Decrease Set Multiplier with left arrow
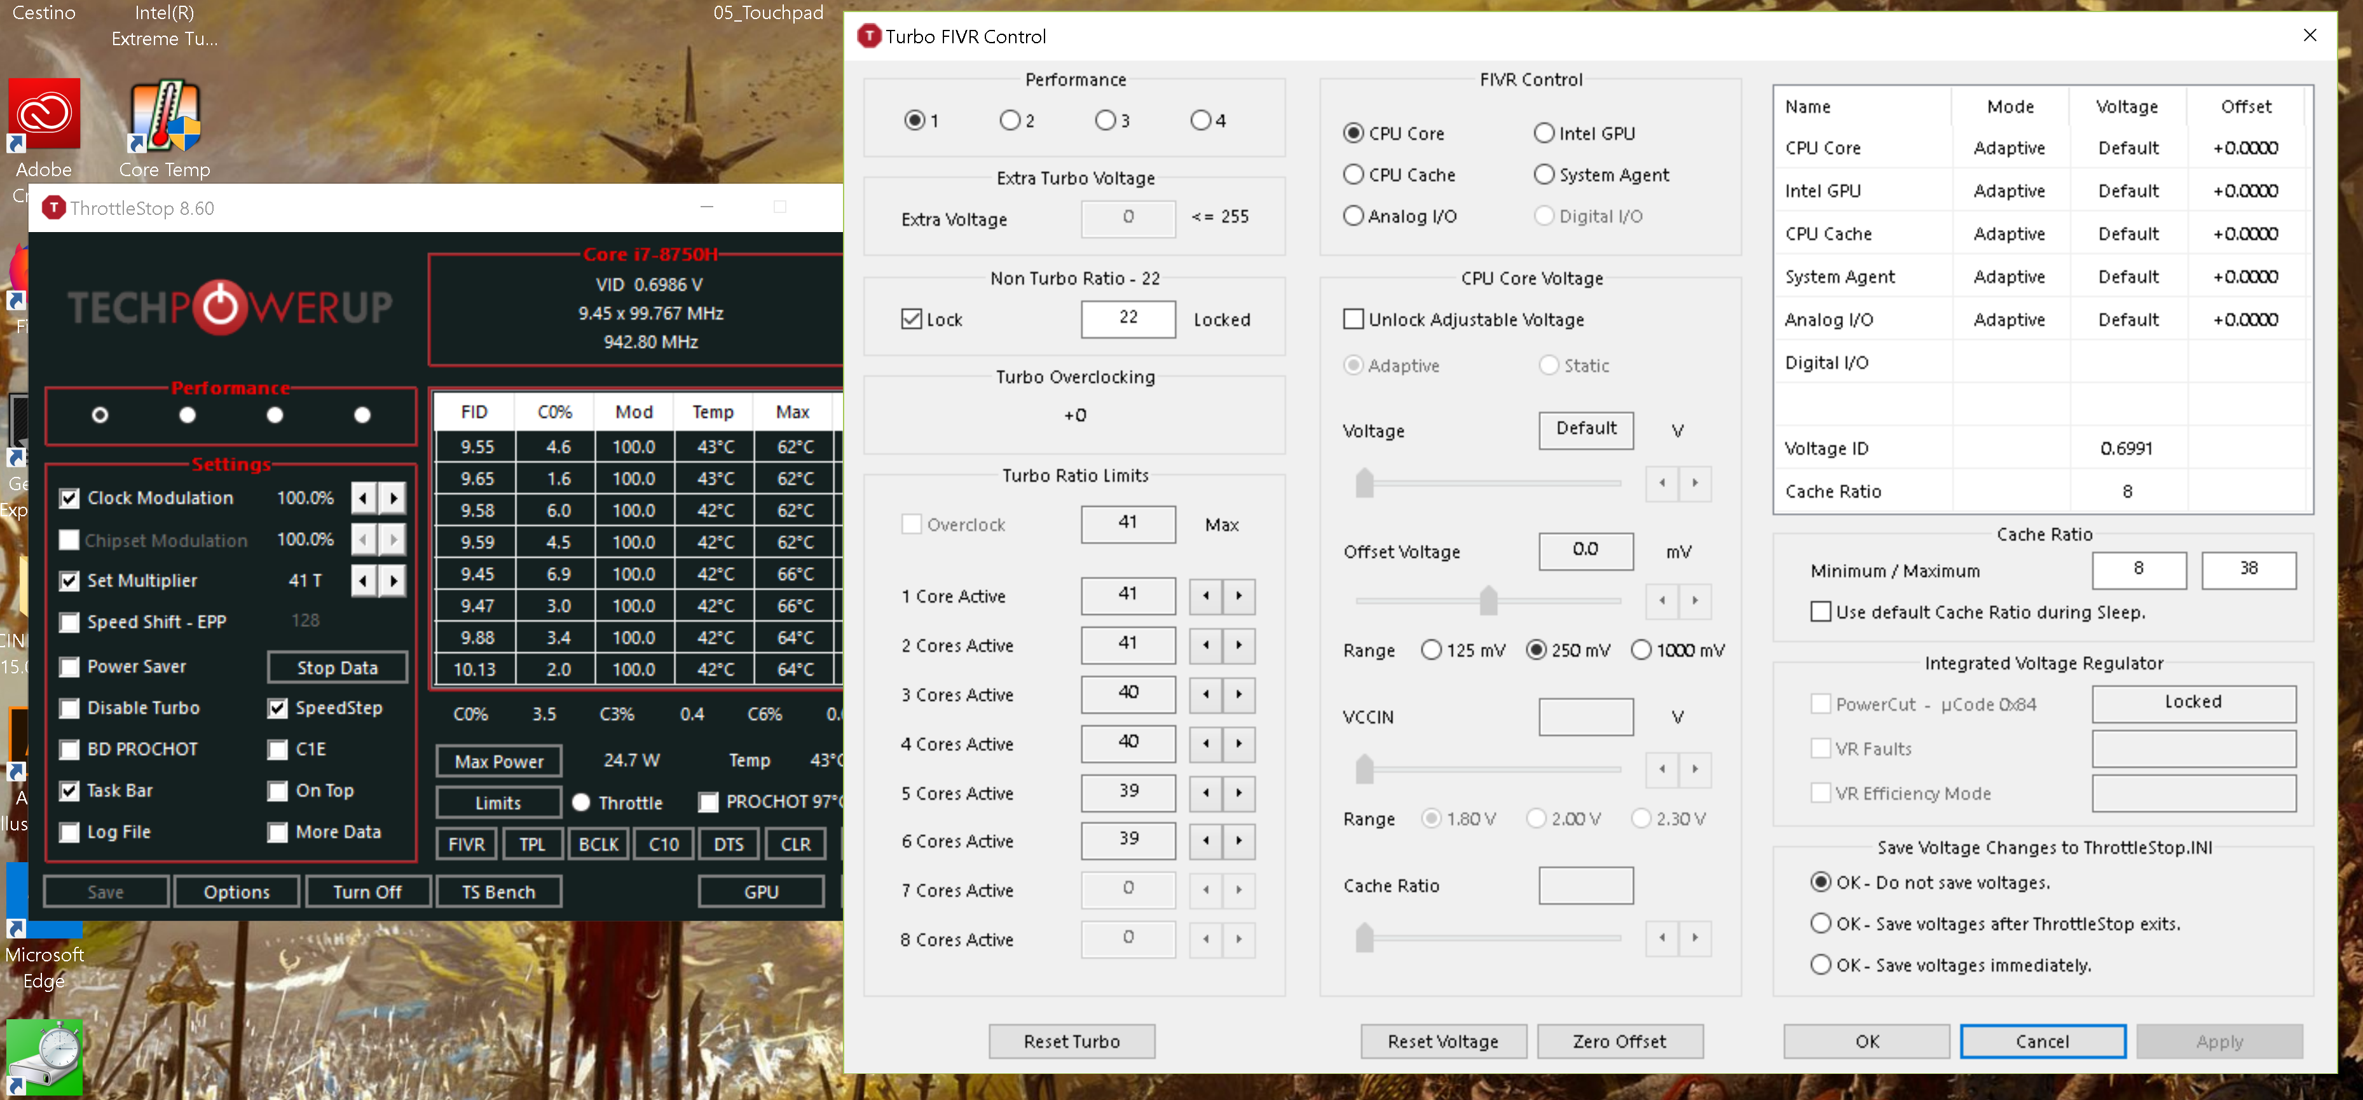 click(x=364, y=581)
